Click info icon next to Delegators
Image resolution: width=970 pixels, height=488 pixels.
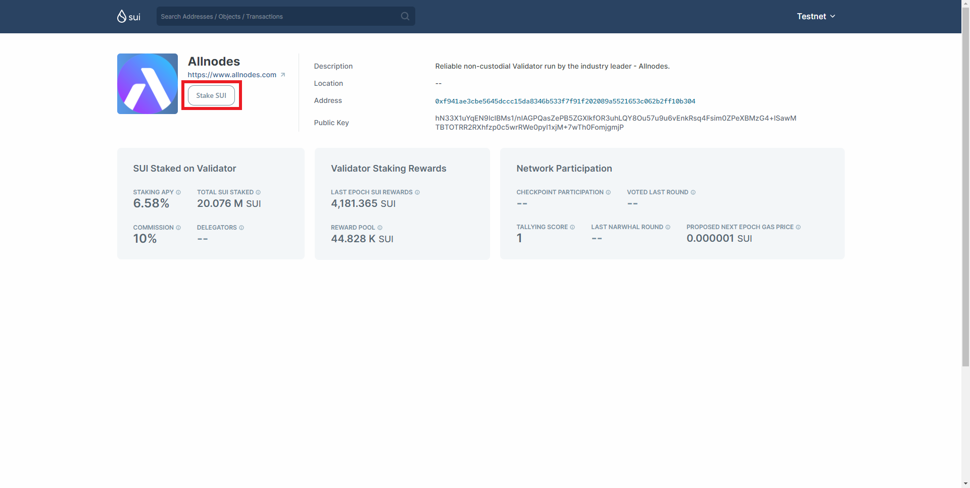[241, 228]
